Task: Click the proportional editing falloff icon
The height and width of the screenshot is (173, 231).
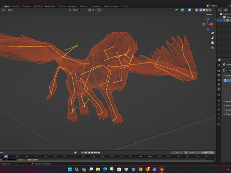Action: (103, 10)
